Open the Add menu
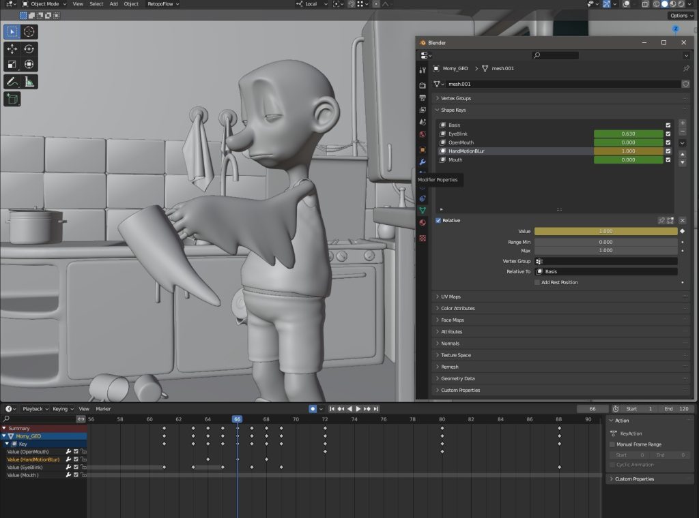This screenshot has width=699, height=518. [114, 4]
